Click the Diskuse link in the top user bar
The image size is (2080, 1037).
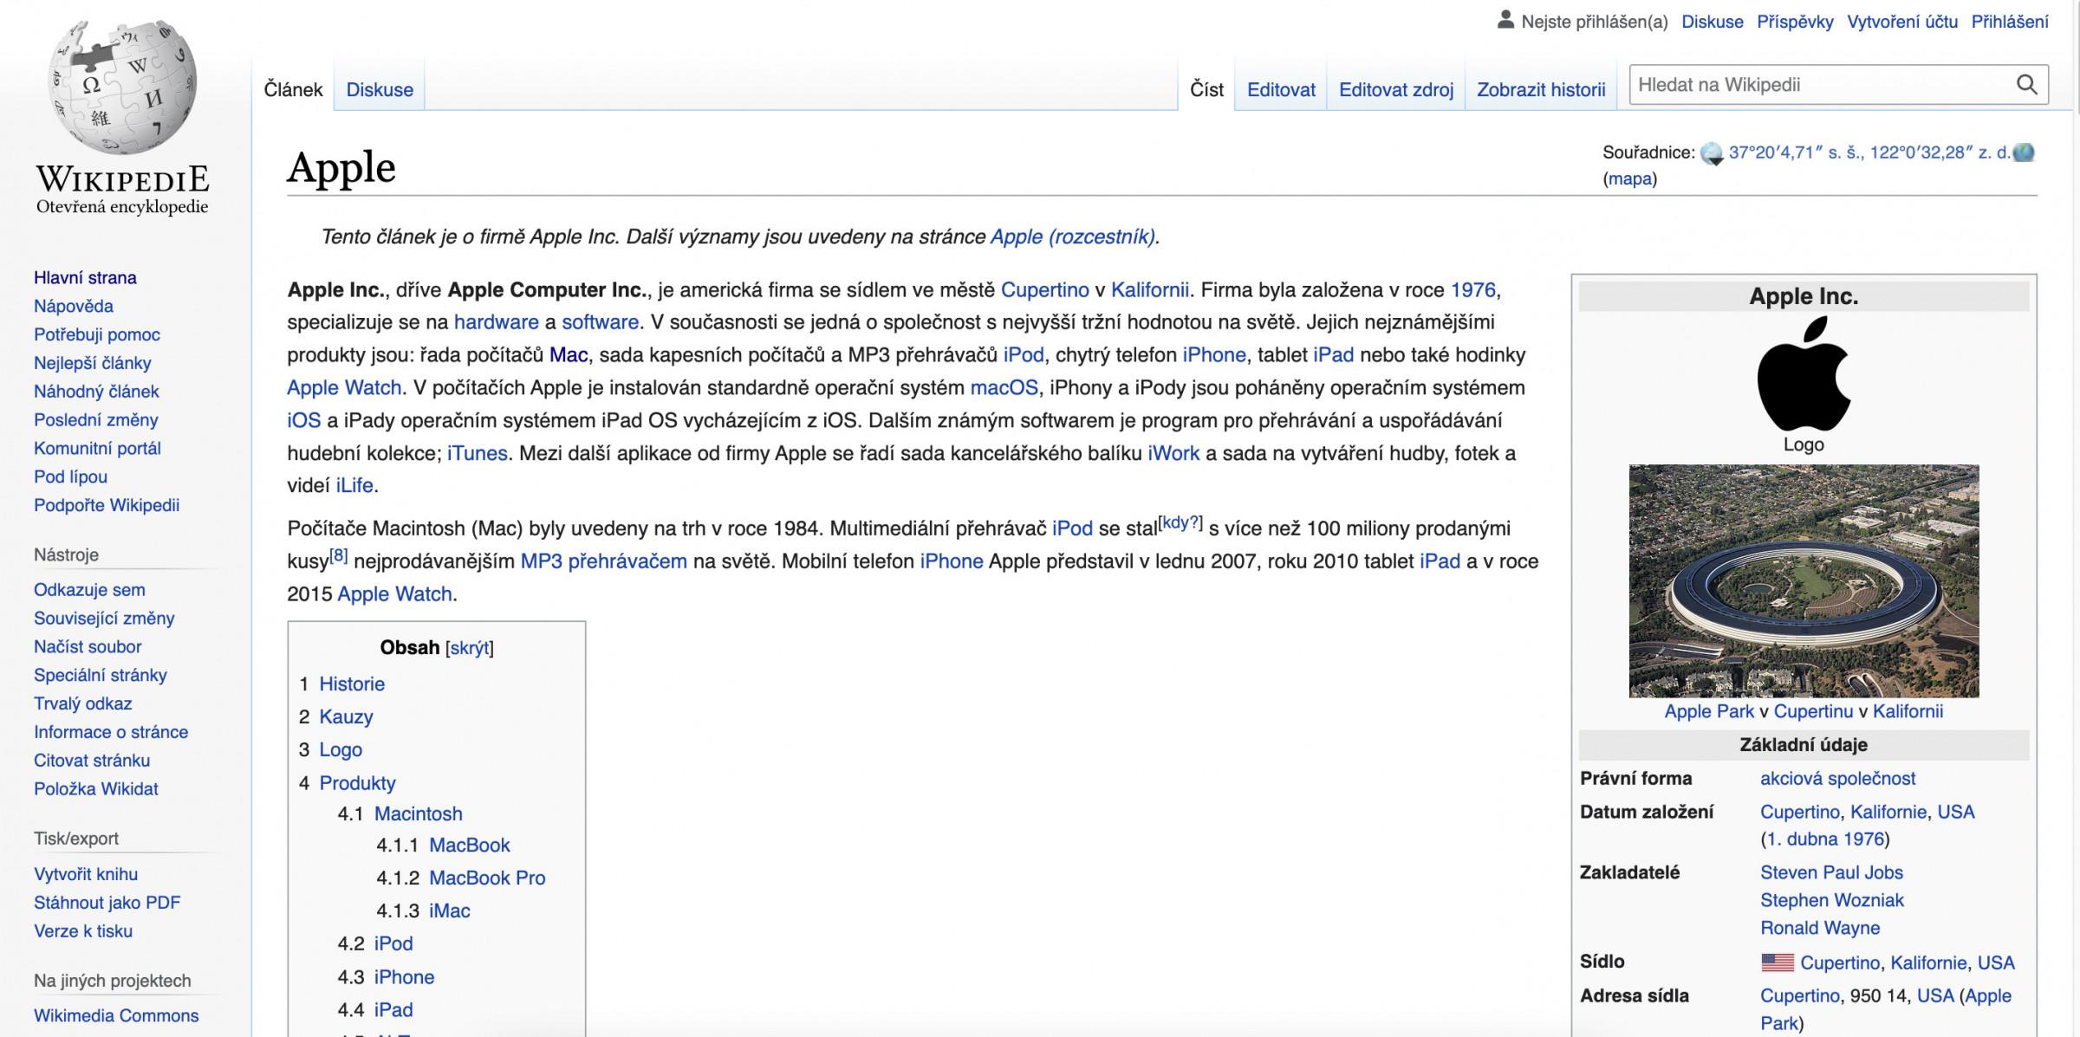pyautogui.click(x=1713, y=22)
